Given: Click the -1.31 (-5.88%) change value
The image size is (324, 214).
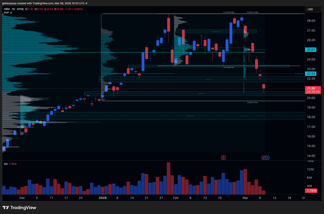Looking at the screenshot, I should (x=74, y=9).
